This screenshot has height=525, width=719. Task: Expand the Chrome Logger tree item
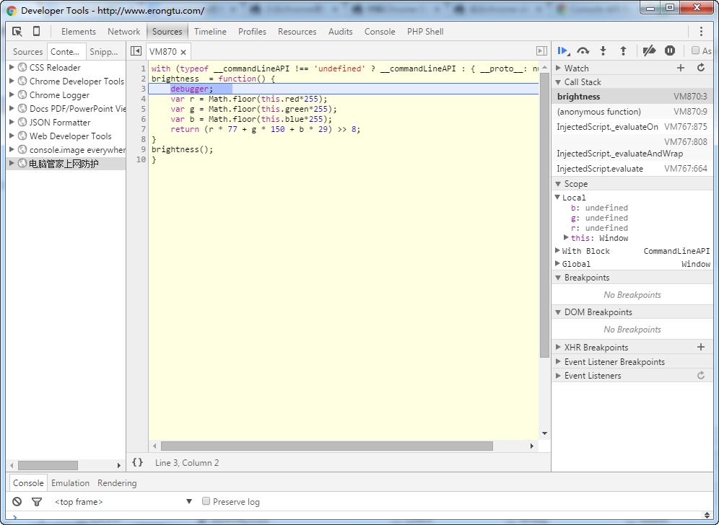point(12,95)
